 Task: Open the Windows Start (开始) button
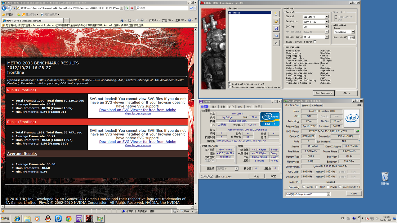pos(5,219)
